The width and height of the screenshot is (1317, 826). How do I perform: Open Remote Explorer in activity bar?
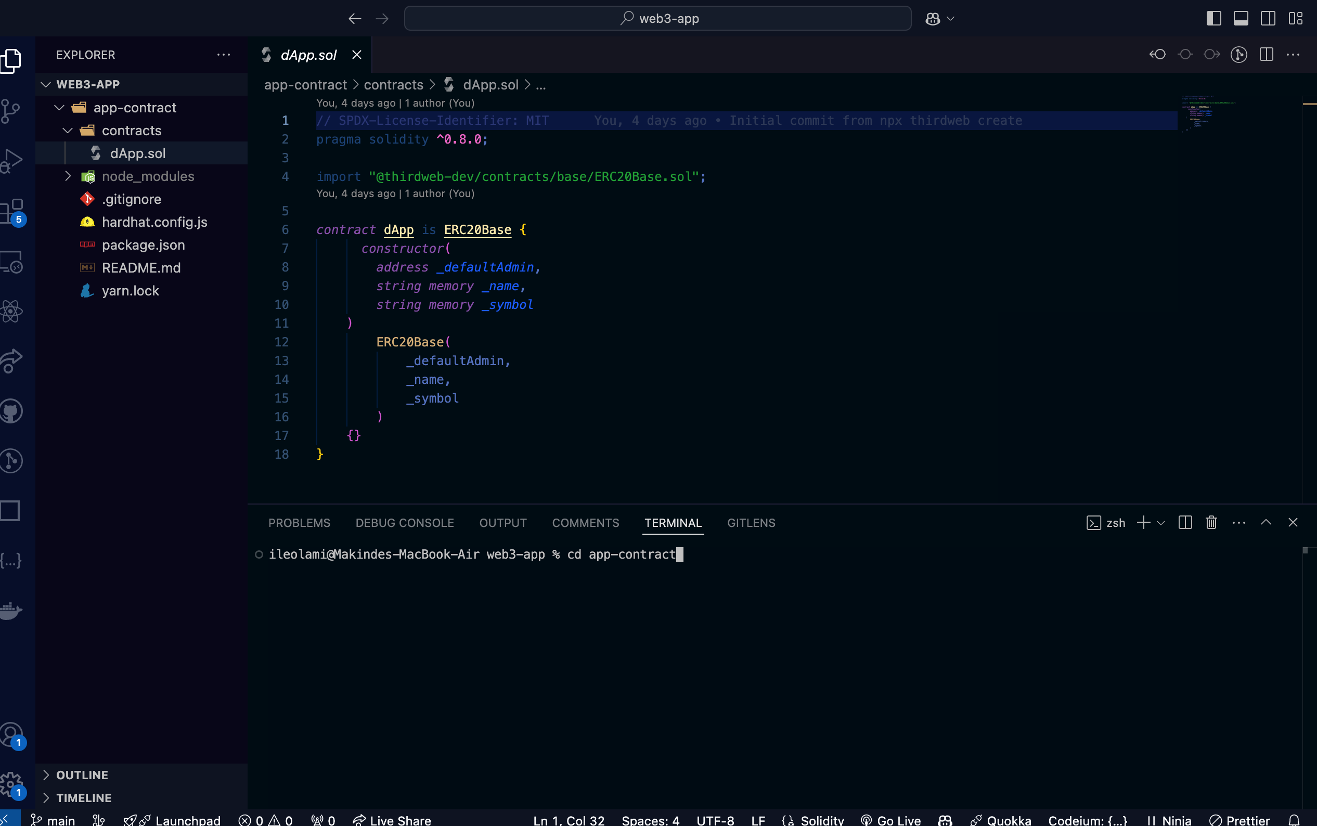[x=11, y=262]
